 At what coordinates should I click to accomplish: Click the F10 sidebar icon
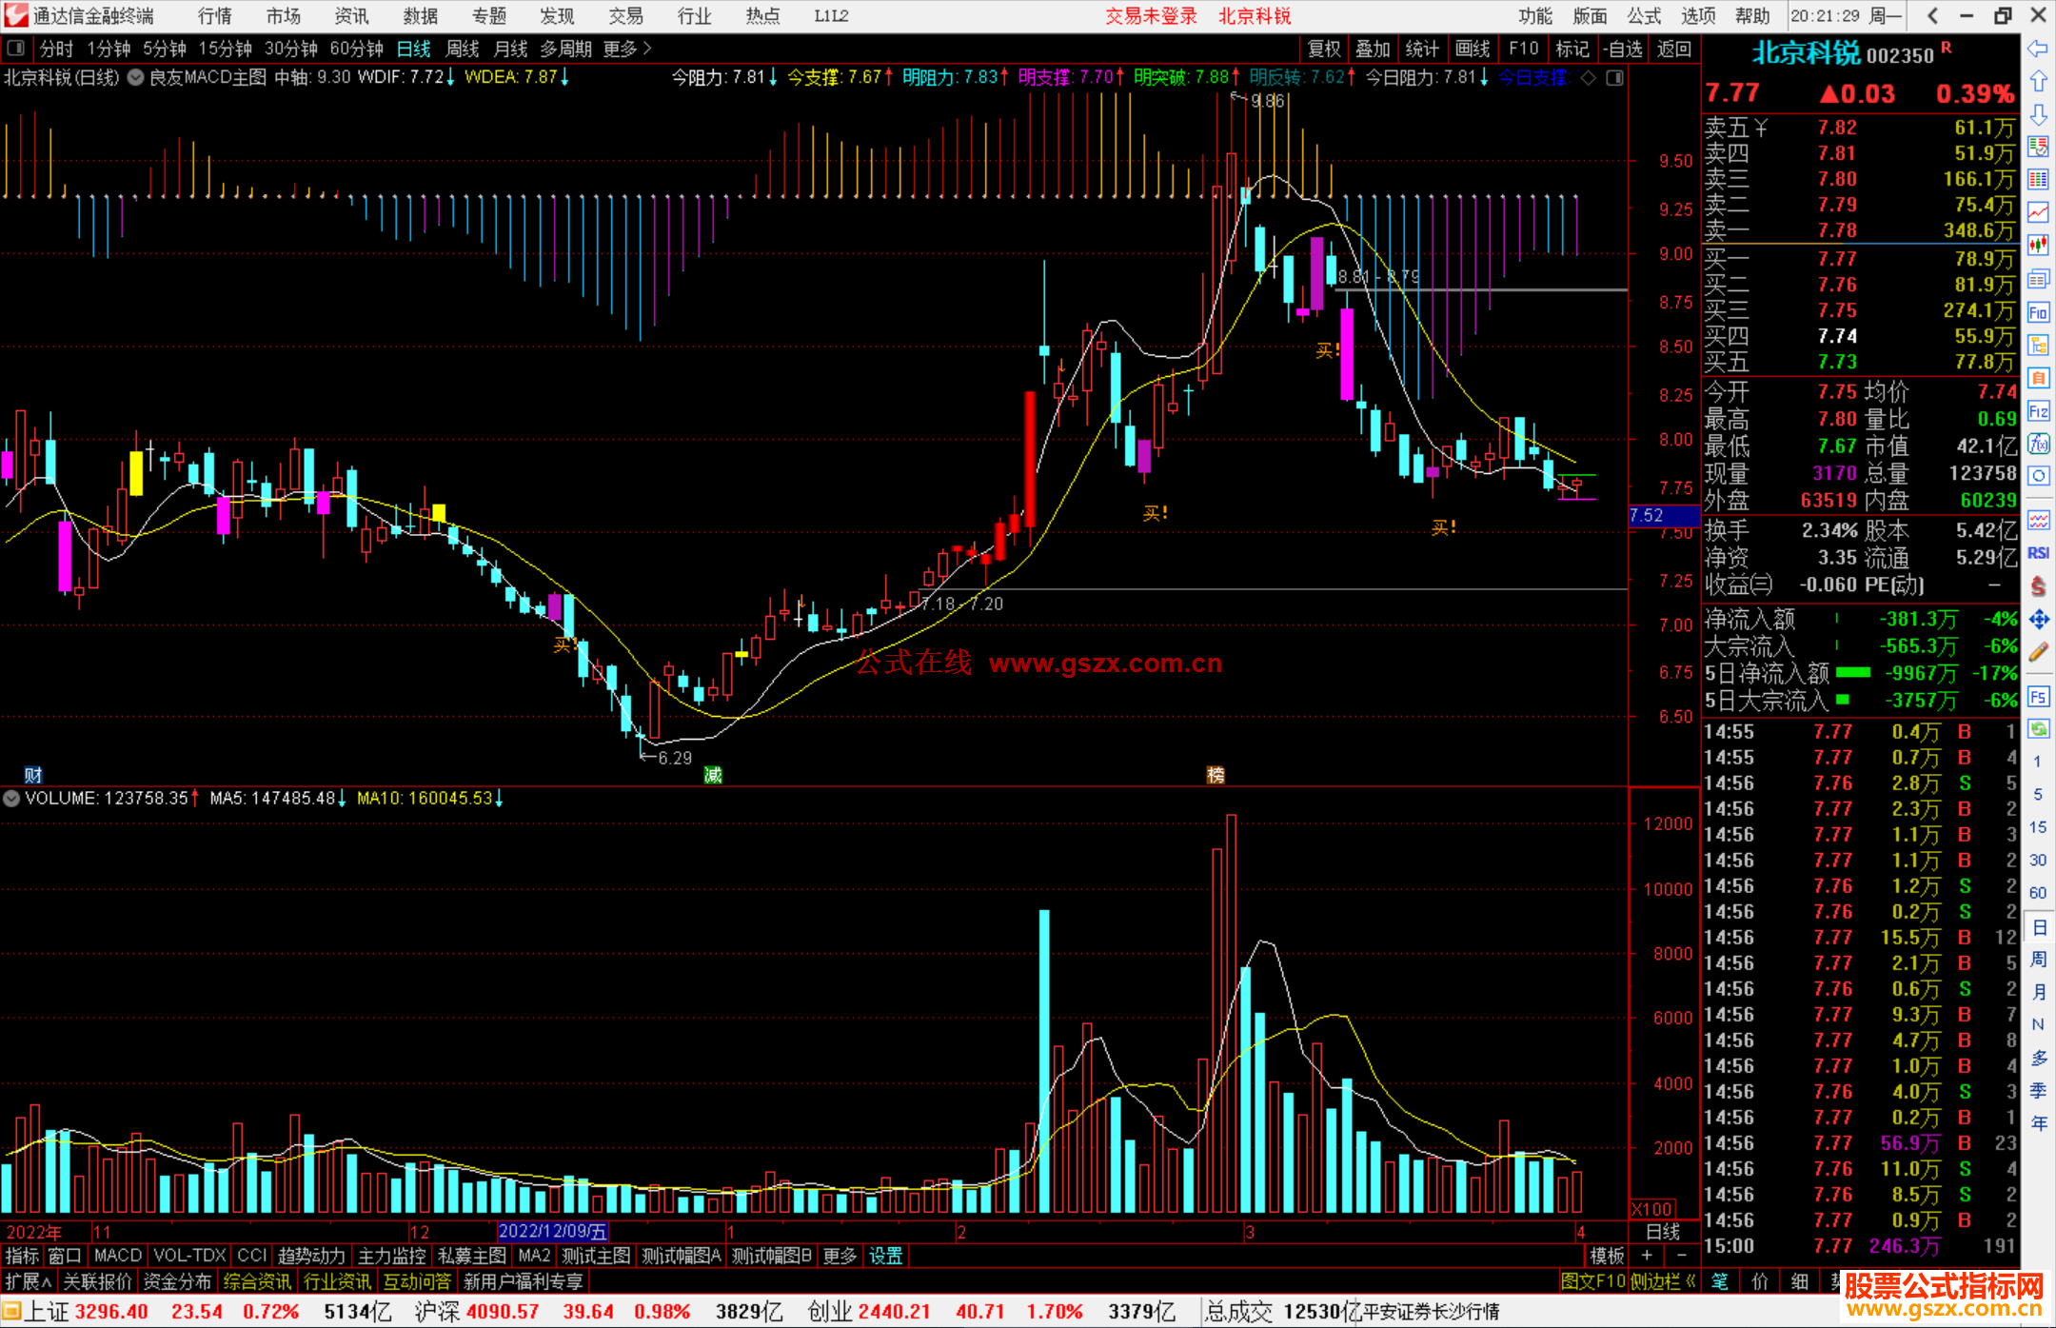click(2038, 312)
